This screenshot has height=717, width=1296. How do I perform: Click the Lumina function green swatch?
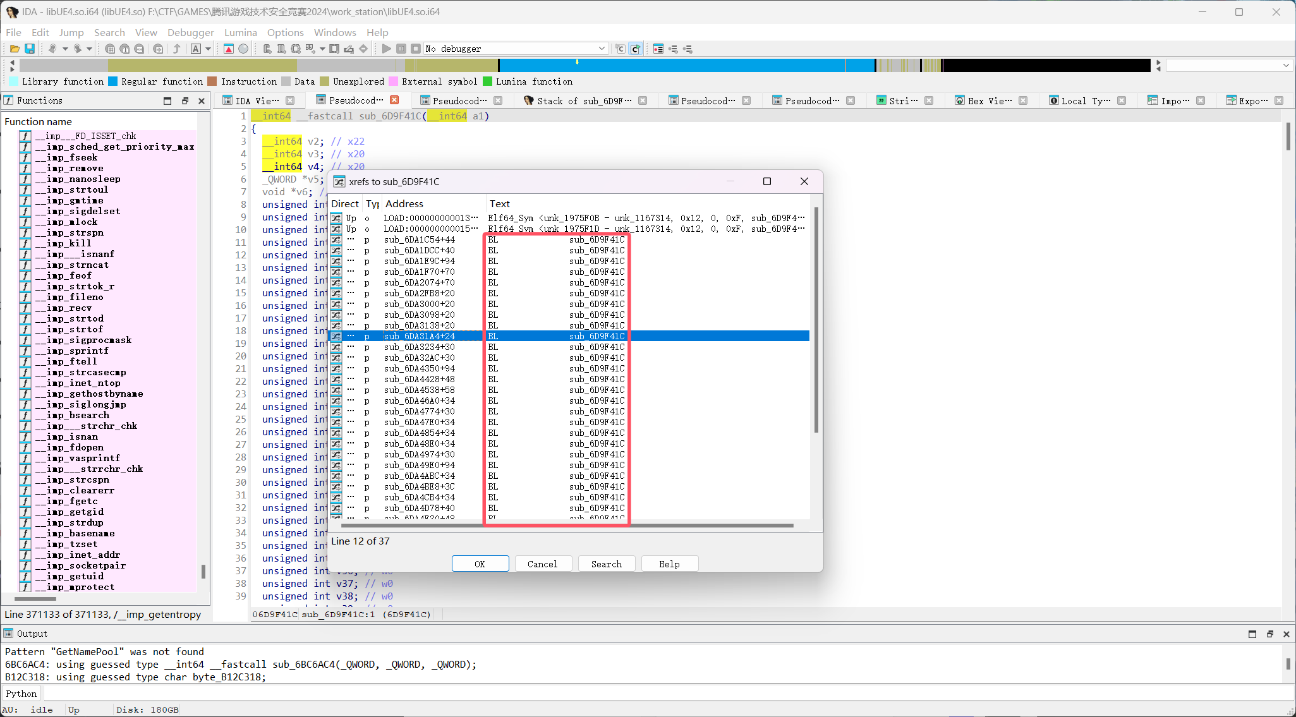(x=487, y=81)
